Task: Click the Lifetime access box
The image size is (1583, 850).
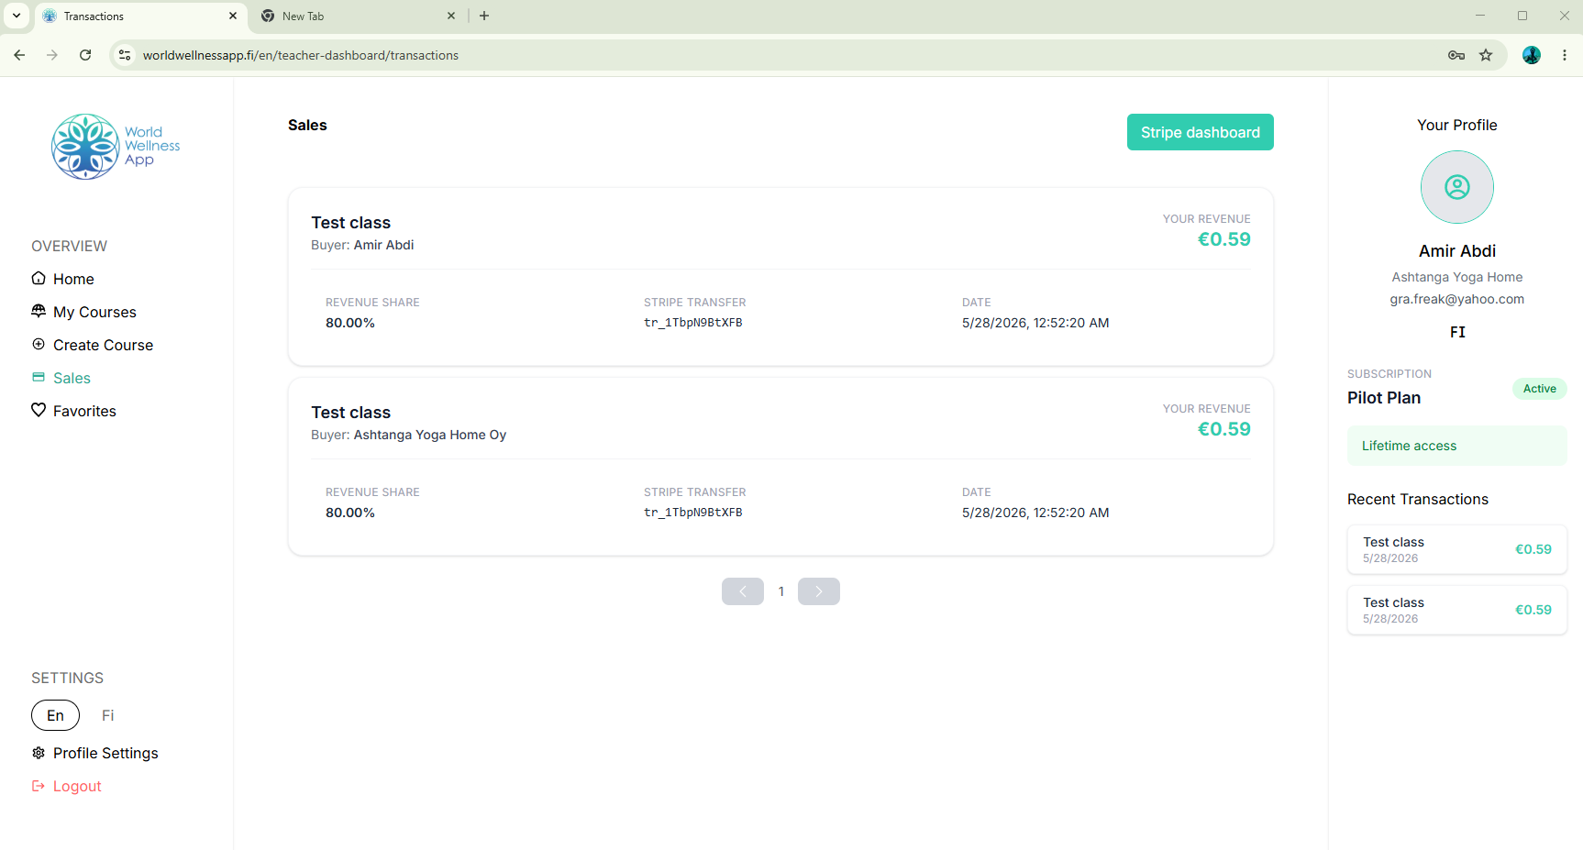Action: point(1457,446)
